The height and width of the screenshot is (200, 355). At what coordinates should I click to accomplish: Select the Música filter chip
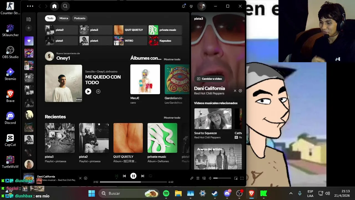(64, 18)
